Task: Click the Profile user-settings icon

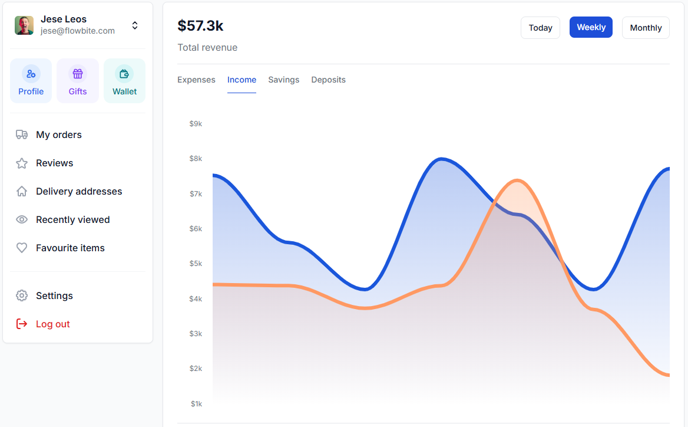Action: (x=31, y=74)
